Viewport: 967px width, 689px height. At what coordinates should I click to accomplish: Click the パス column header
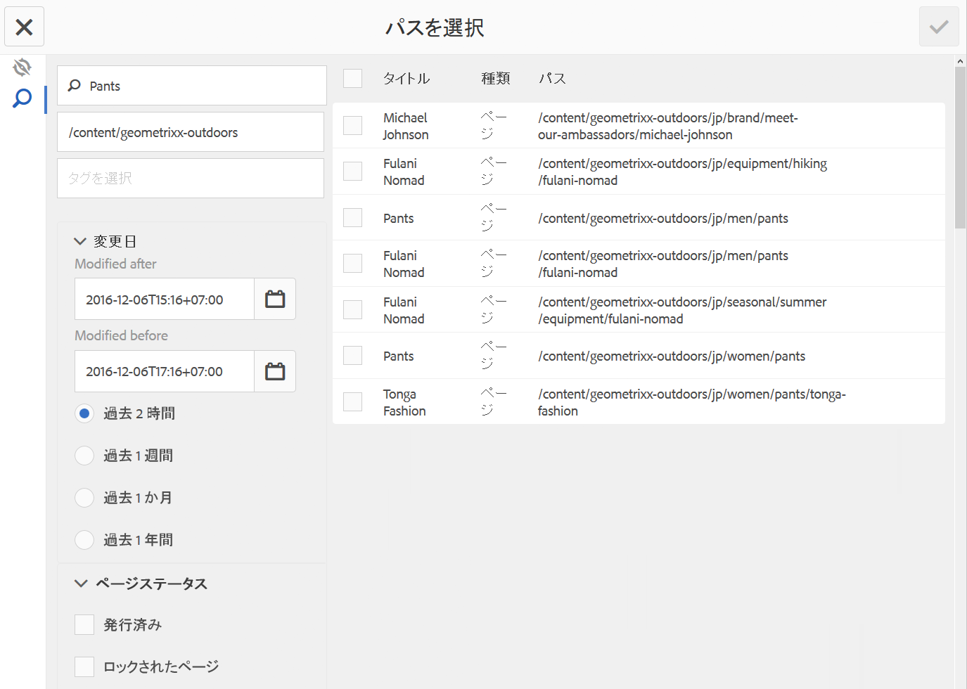[552, 78]
